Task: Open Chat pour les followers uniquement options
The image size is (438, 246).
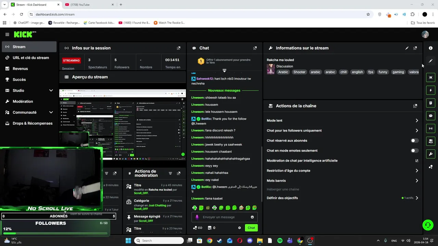Action: (343, 131)
